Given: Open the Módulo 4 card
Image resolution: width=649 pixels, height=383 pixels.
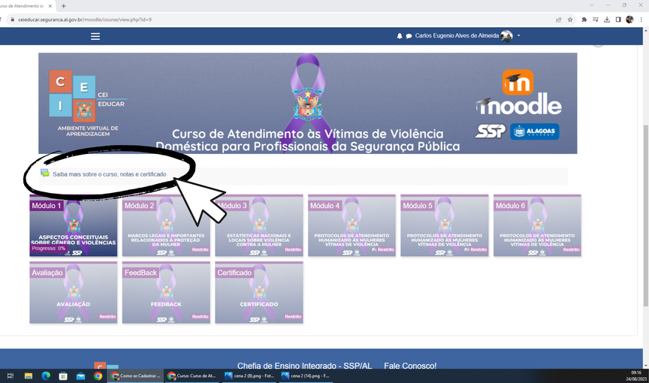Looking at the screenshot, I should coord(352,225).
